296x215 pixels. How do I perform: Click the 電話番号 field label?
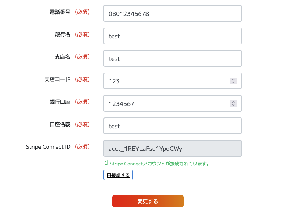60,12
